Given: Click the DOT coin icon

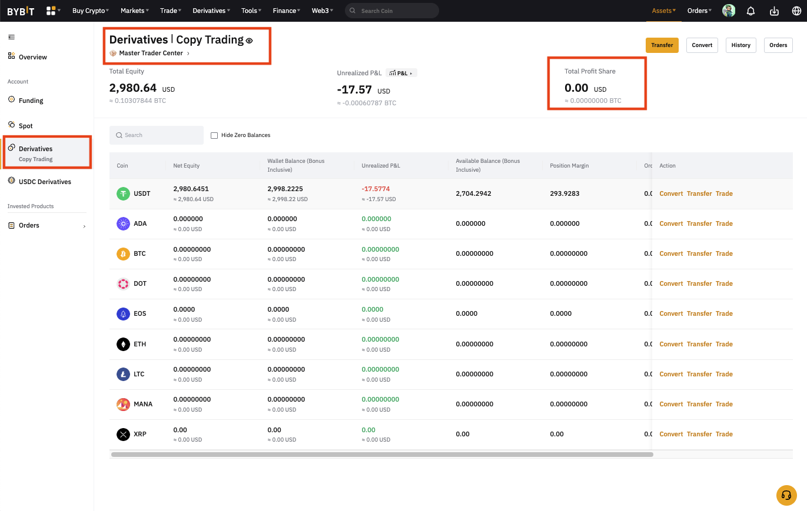Looking at the screenshot, I should (123, 283).
